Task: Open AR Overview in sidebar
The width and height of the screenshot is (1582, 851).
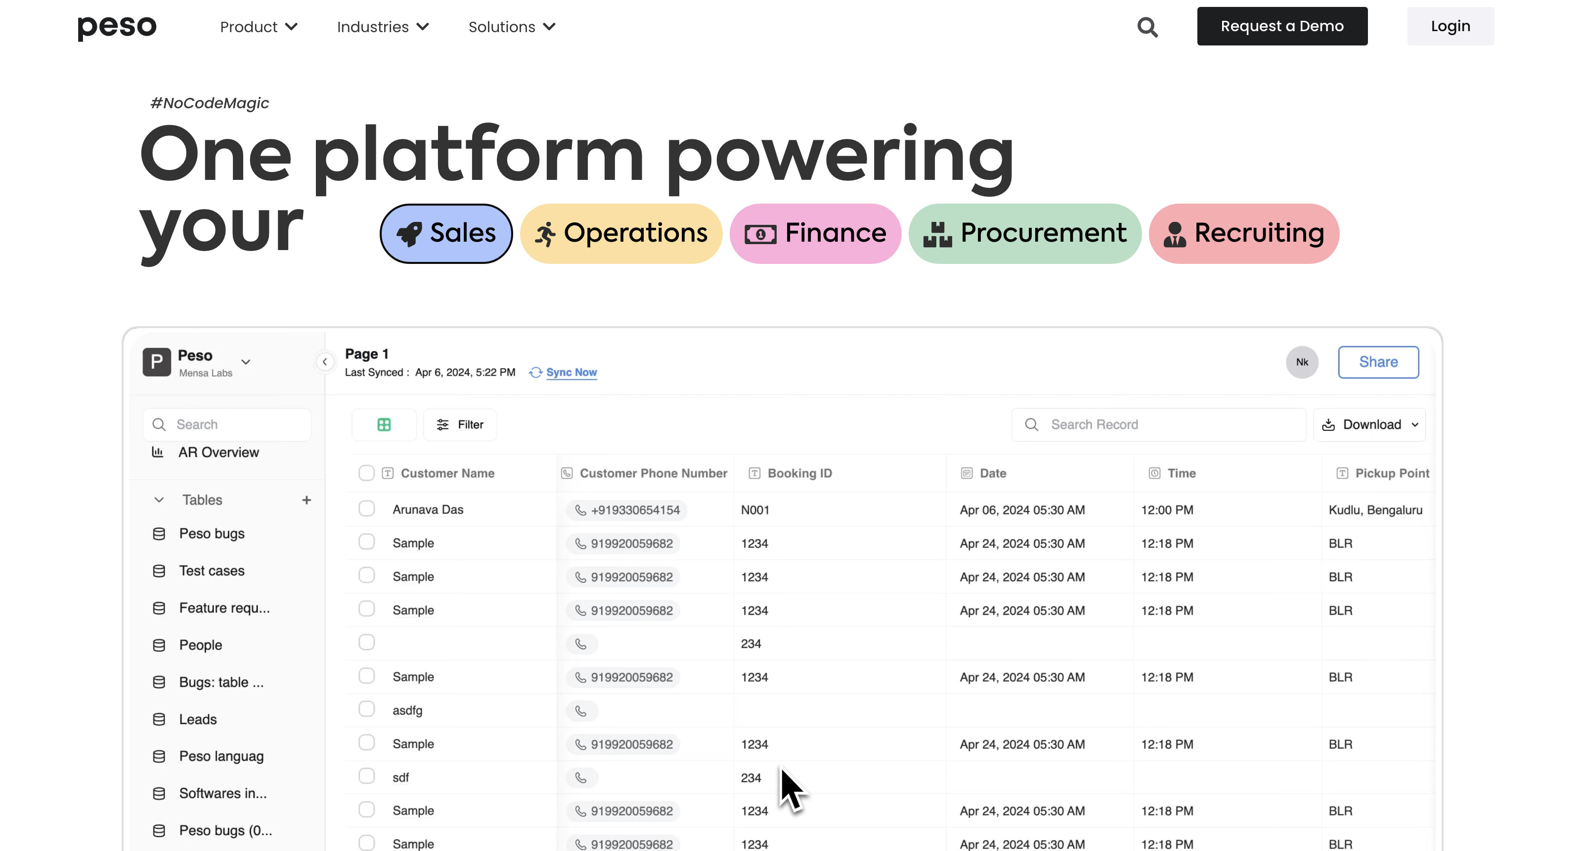Action: pos(219,453)
